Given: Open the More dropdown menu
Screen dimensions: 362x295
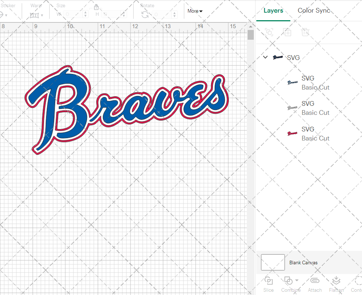Looking at the screenshot, I should (x=195, y=11).
